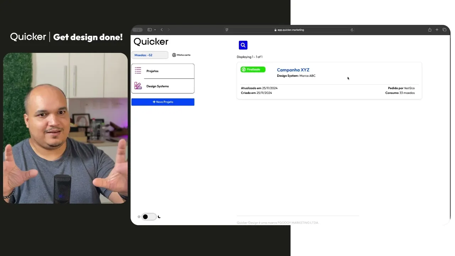Viewport: 455px width, 256px height.
Task: Click the moon dark-mode icon
Action: click(159, 217)
